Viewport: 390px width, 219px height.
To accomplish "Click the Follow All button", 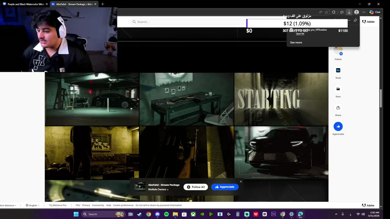I will [196, 187].
